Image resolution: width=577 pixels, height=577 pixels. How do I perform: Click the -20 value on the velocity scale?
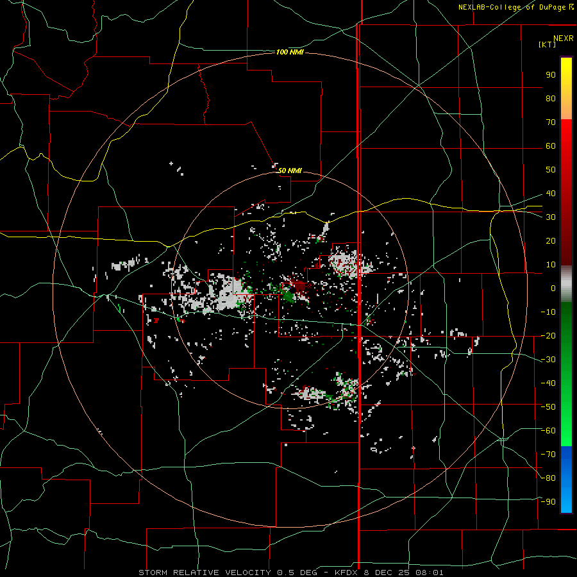click(548, 335)
